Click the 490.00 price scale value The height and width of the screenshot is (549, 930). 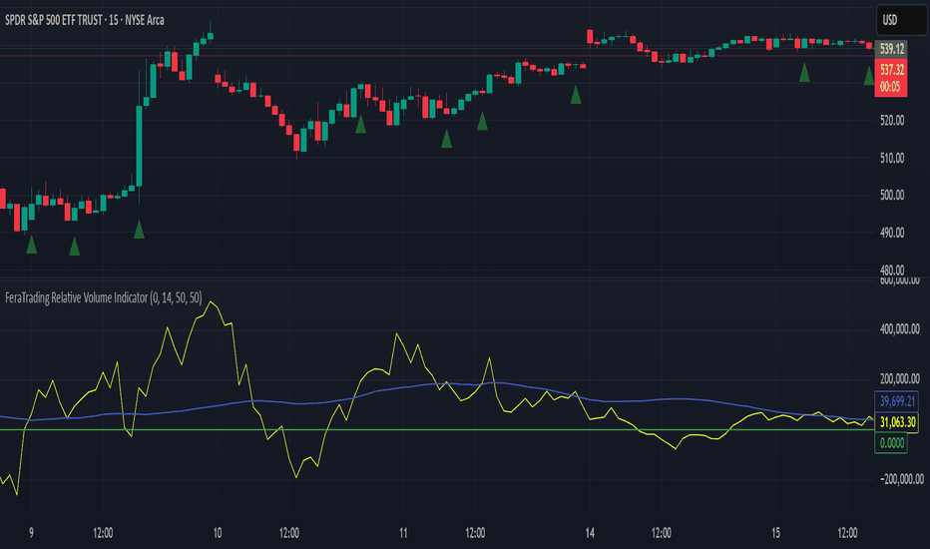[x=892, y=233]
